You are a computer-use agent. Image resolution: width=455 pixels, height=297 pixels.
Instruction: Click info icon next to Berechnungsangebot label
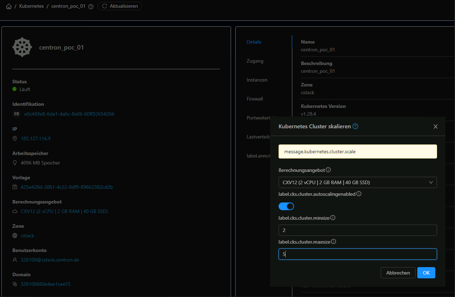pos(328,170)
